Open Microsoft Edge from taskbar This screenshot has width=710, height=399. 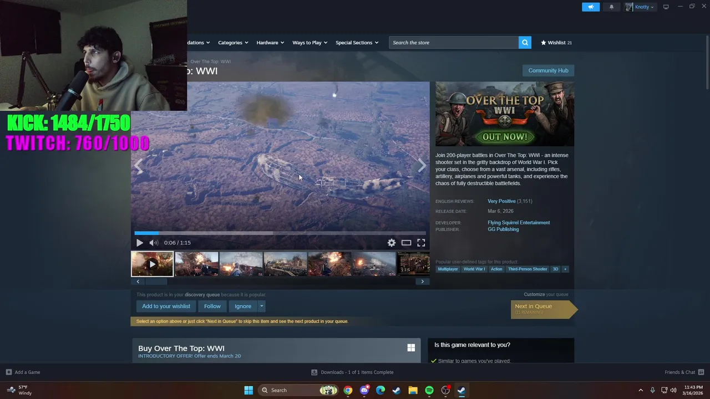coord(381,390)
